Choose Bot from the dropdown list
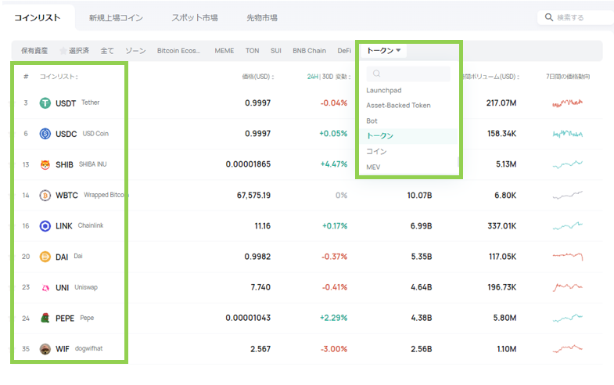 372,121
